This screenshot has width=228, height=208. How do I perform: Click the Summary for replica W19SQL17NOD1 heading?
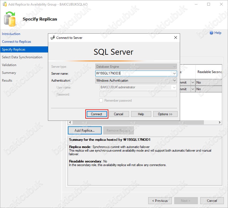tap(110, 140)
